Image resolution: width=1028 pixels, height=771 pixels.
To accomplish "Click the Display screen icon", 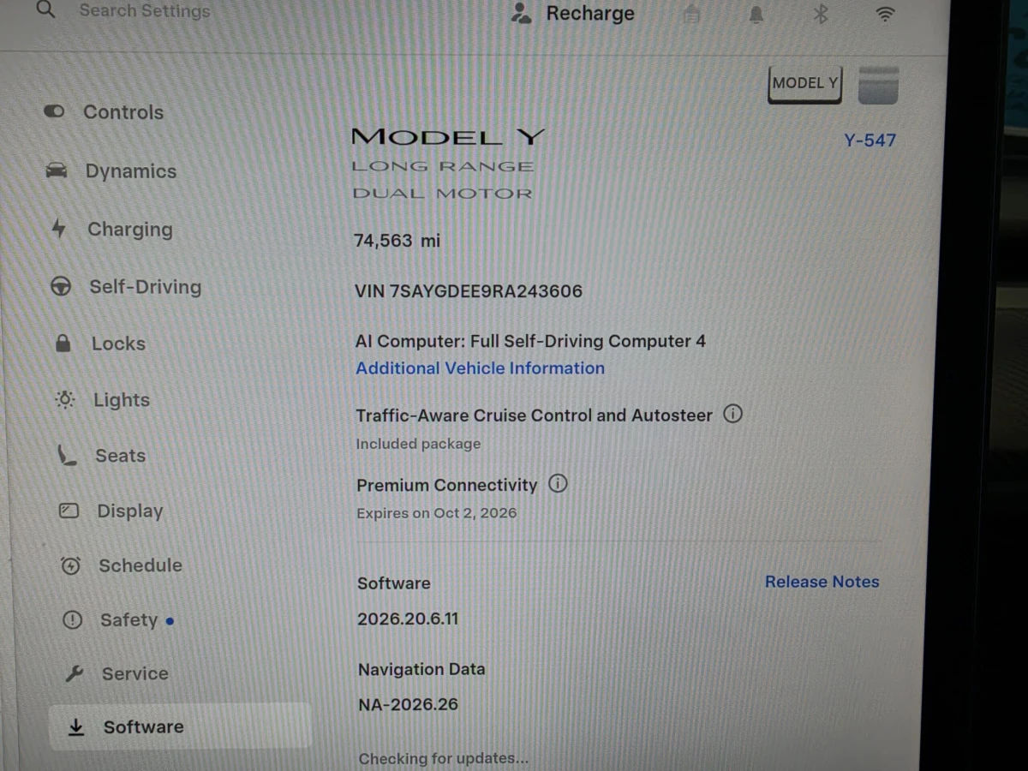I will pos(69,511).
